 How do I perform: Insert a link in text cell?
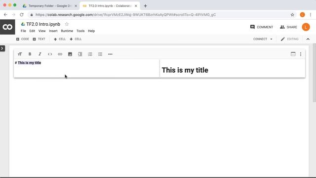60,54
